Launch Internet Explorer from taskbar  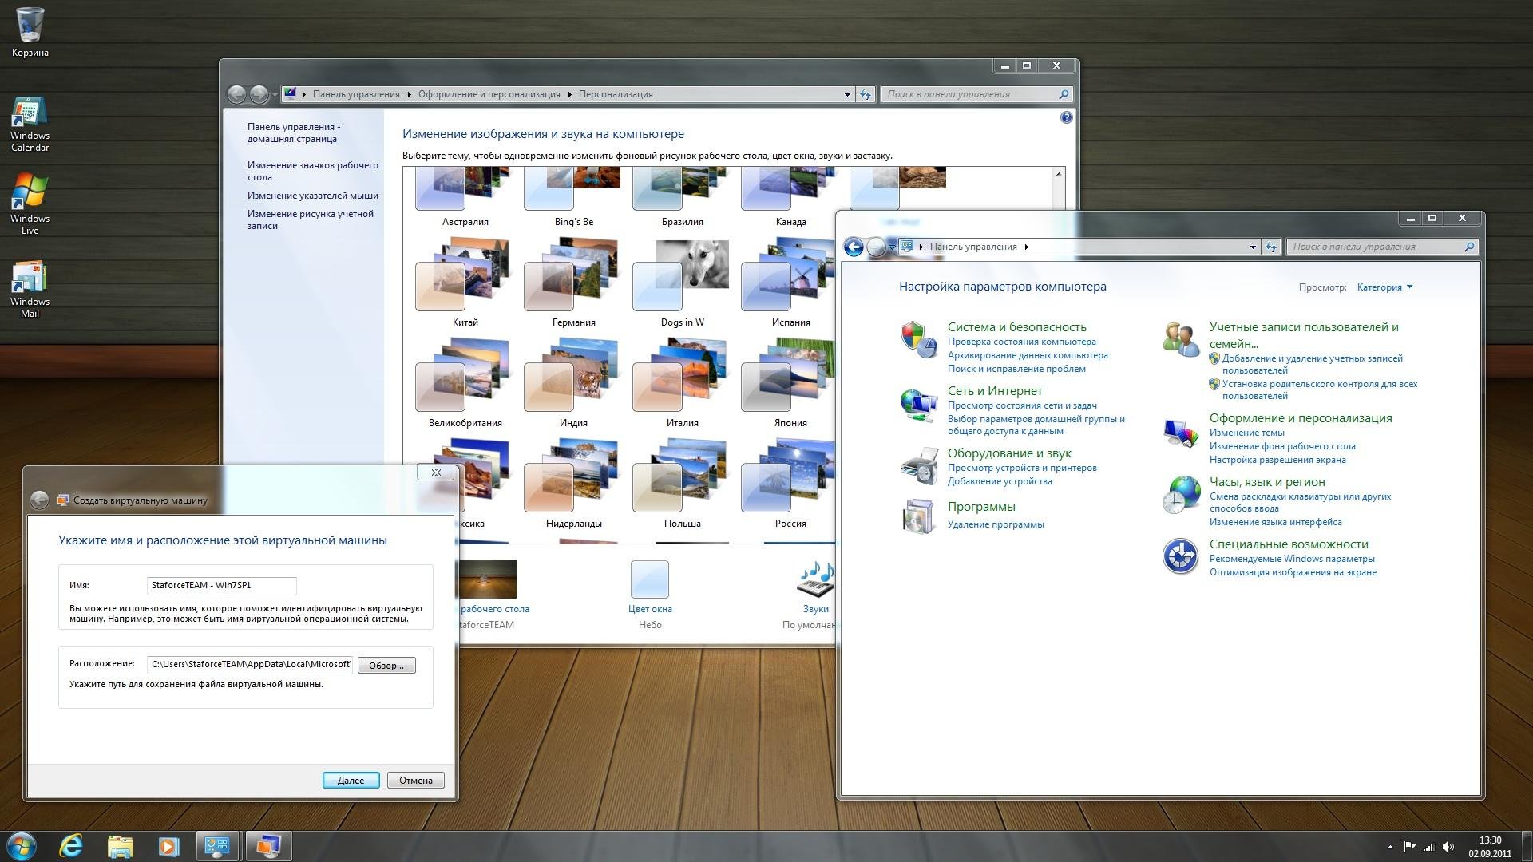(x=71, y=846)
